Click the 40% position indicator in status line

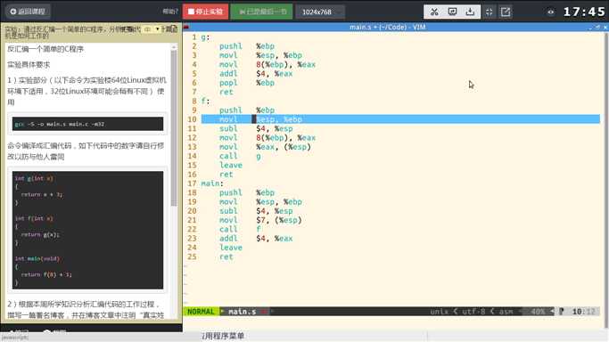coord(538,312)
